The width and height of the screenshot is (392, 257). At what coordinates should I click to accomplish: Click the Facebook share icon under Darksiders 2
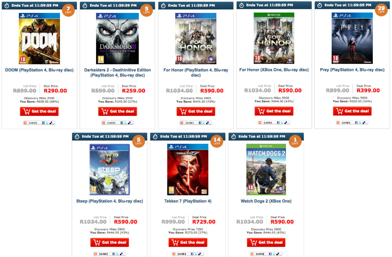[x=122, y=123]
